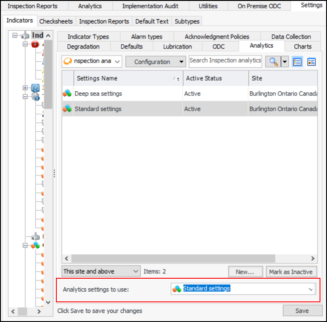Click Active status cell of Deep sea settings
This screenshot has height=322, width=327.
click(x=215, y=94)
